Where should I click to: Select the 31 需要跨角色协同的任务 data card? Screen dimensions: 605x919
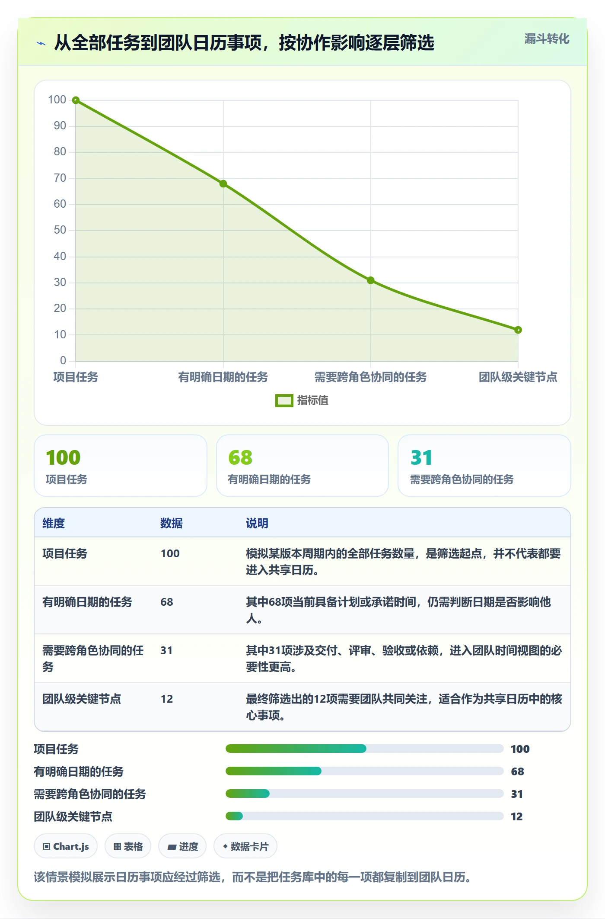pos(484,466)
